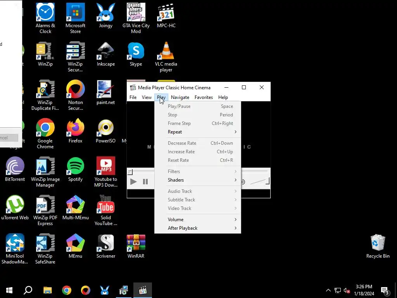Viewport: 397px width, 298px height.
Task: Launch the Scrivener desktop icon
Action: click(x=105, y=246)
